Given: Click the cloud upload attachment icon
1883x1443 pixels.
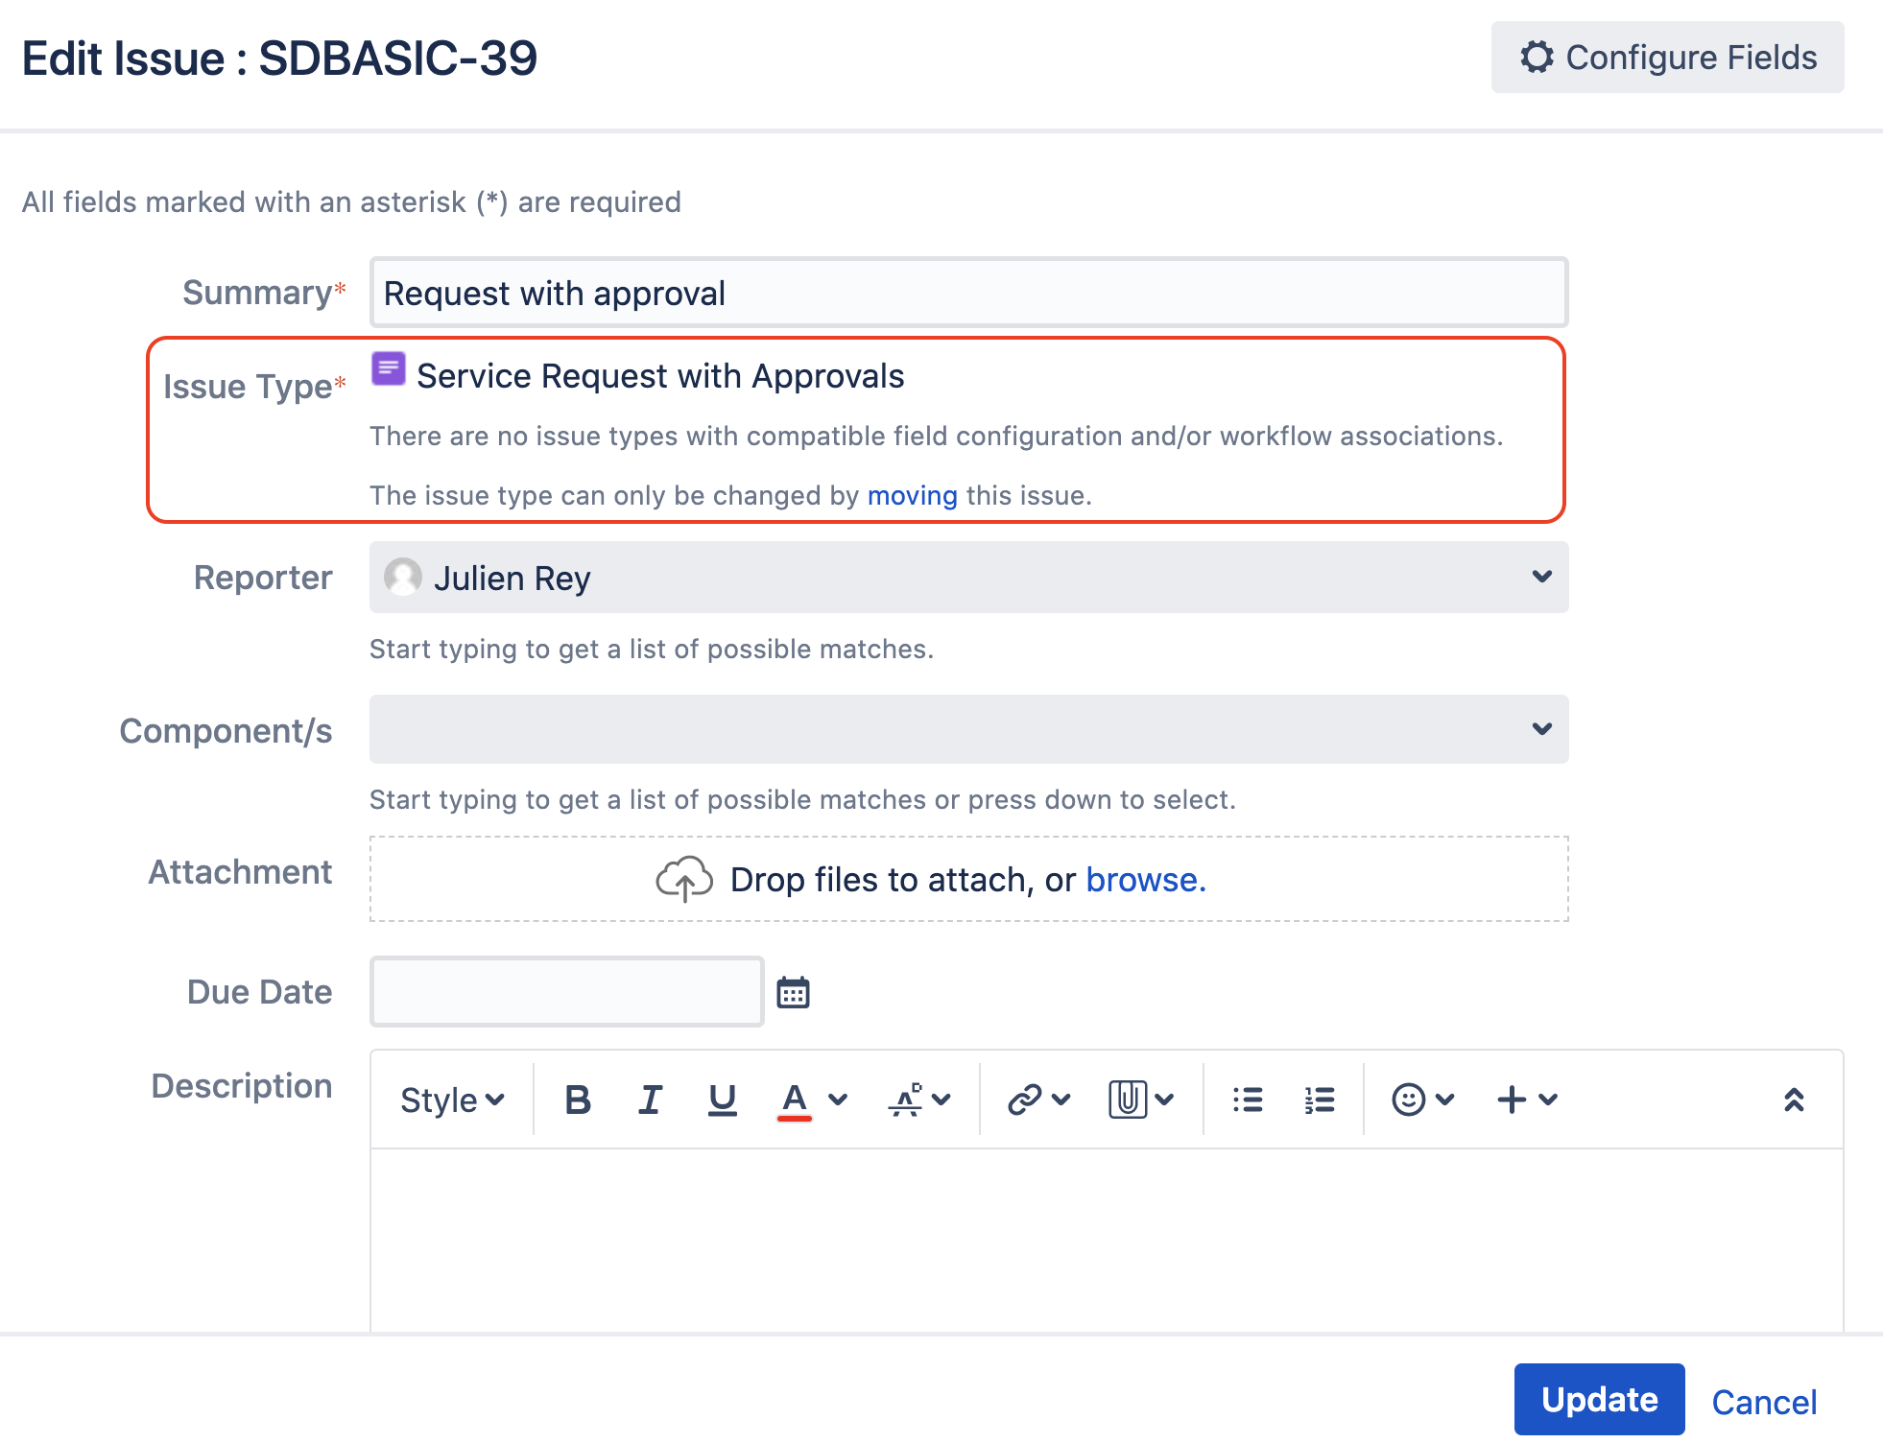Looking at the screenshot, I should coord(683,879).
